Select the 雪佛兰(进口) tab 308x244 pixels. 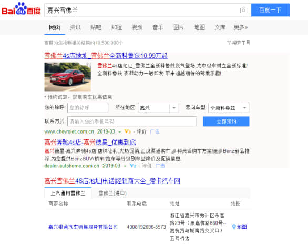pos(112,193)
